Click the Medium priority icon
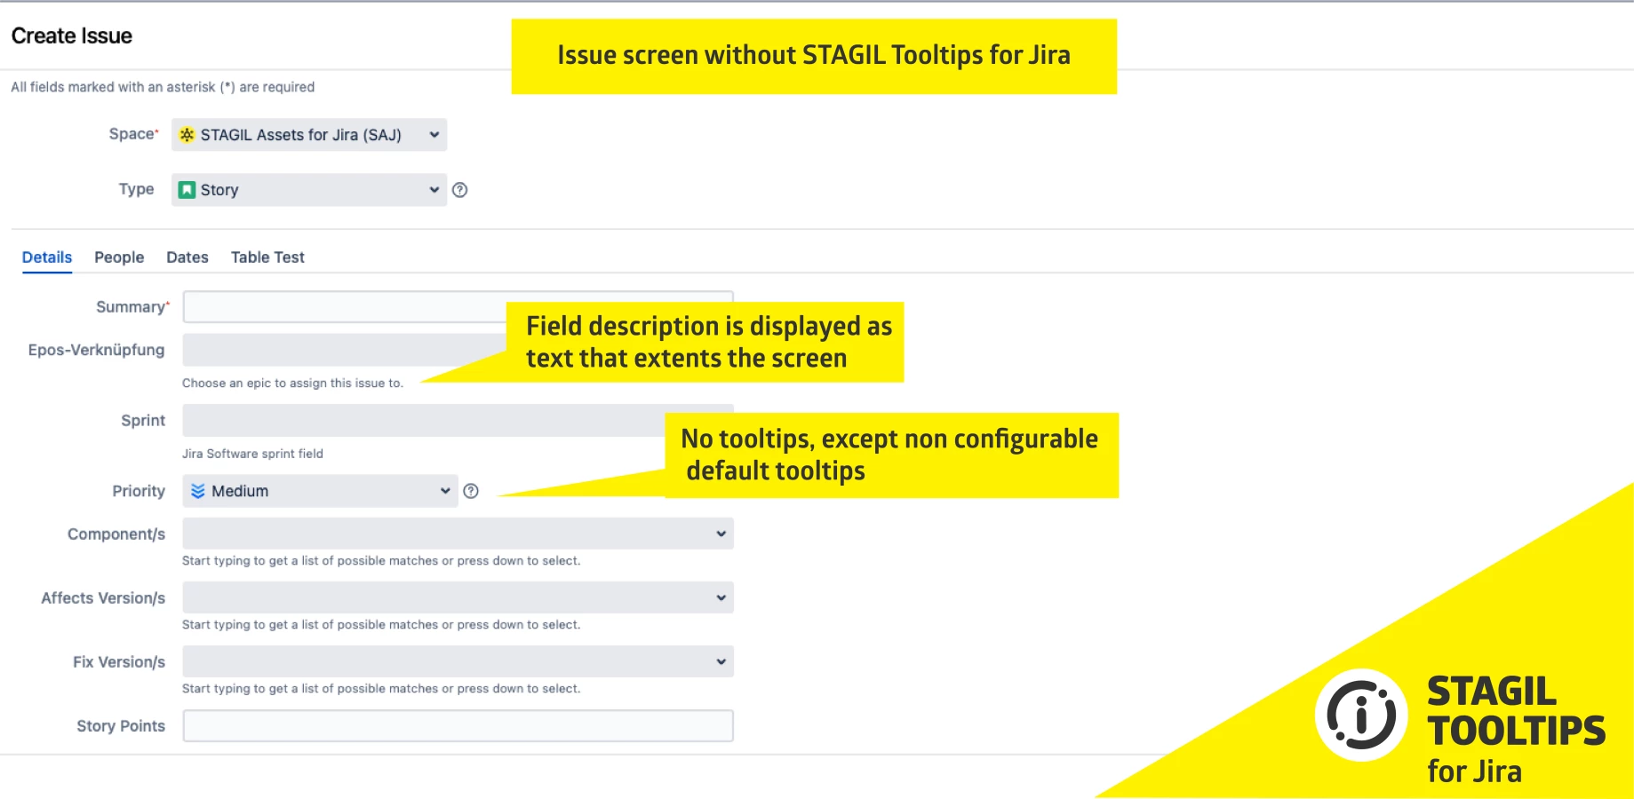This screenshot has height=799, width=1634. click(x=198, y=491)
